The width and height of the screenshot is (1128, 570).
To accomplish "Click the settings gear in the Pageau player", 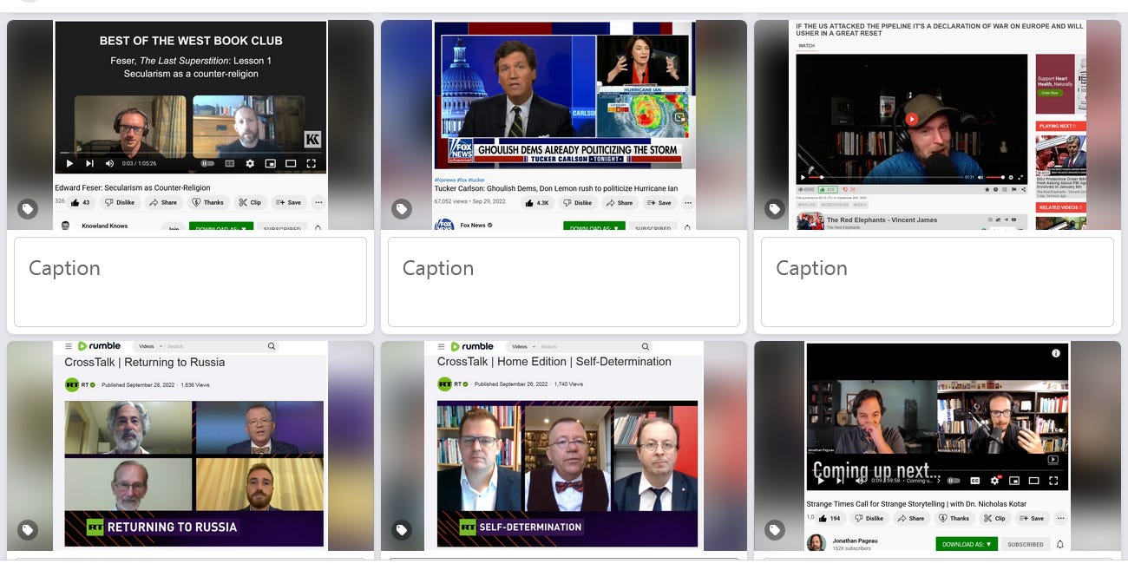I will click(x=994, y=480).
